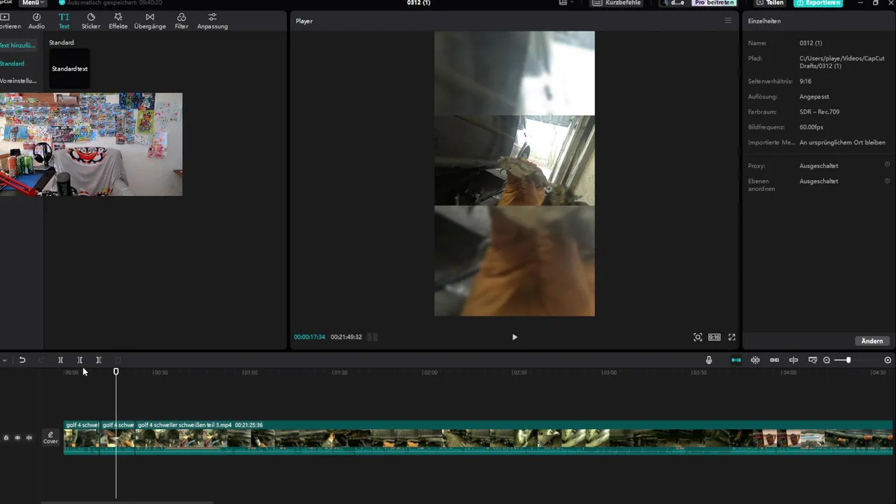Open the Audio tab
The width and height of the screenshot is (896, 504).
(x=36, y=21)
